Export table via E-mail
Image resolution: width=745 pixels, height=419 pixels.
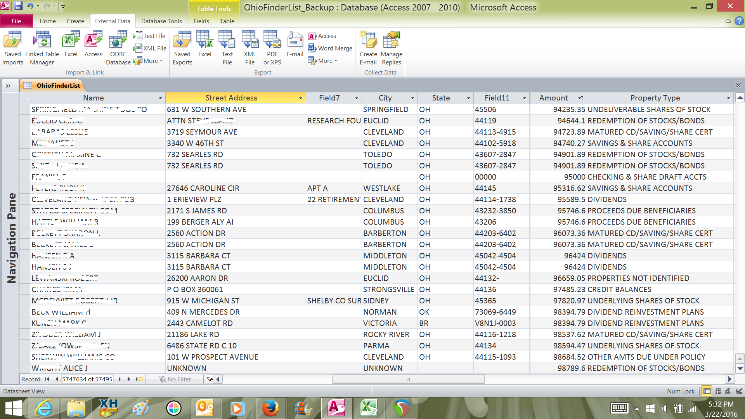pyautogui.click(x=295, y=44)
